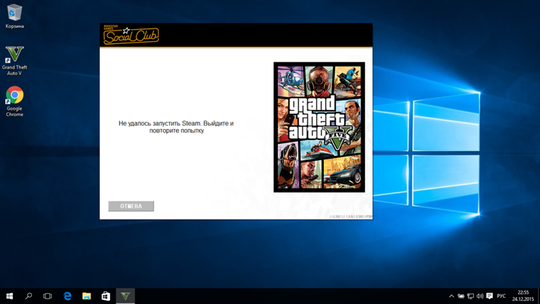Switch to the GTA V taskbar item
This screenshot has height=304, width=540.
tap(126, 296)
